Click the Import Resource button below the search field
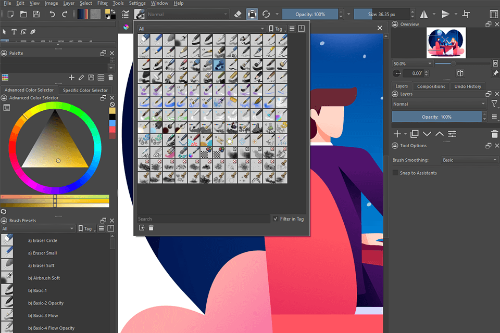This screenshot has height=333, width=500. tap(141, 227)
